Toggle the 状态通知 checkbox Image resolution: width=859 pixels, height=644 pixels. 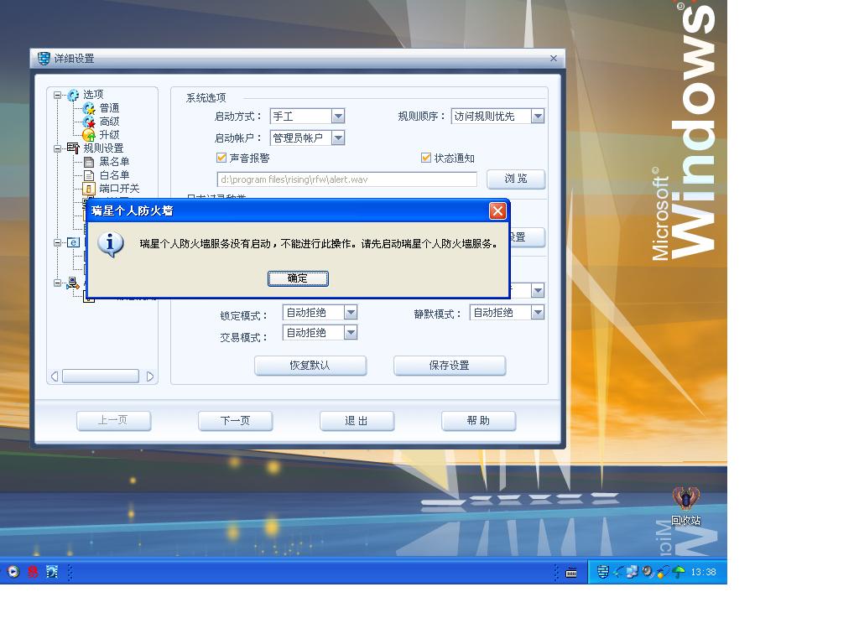(425, 158)
